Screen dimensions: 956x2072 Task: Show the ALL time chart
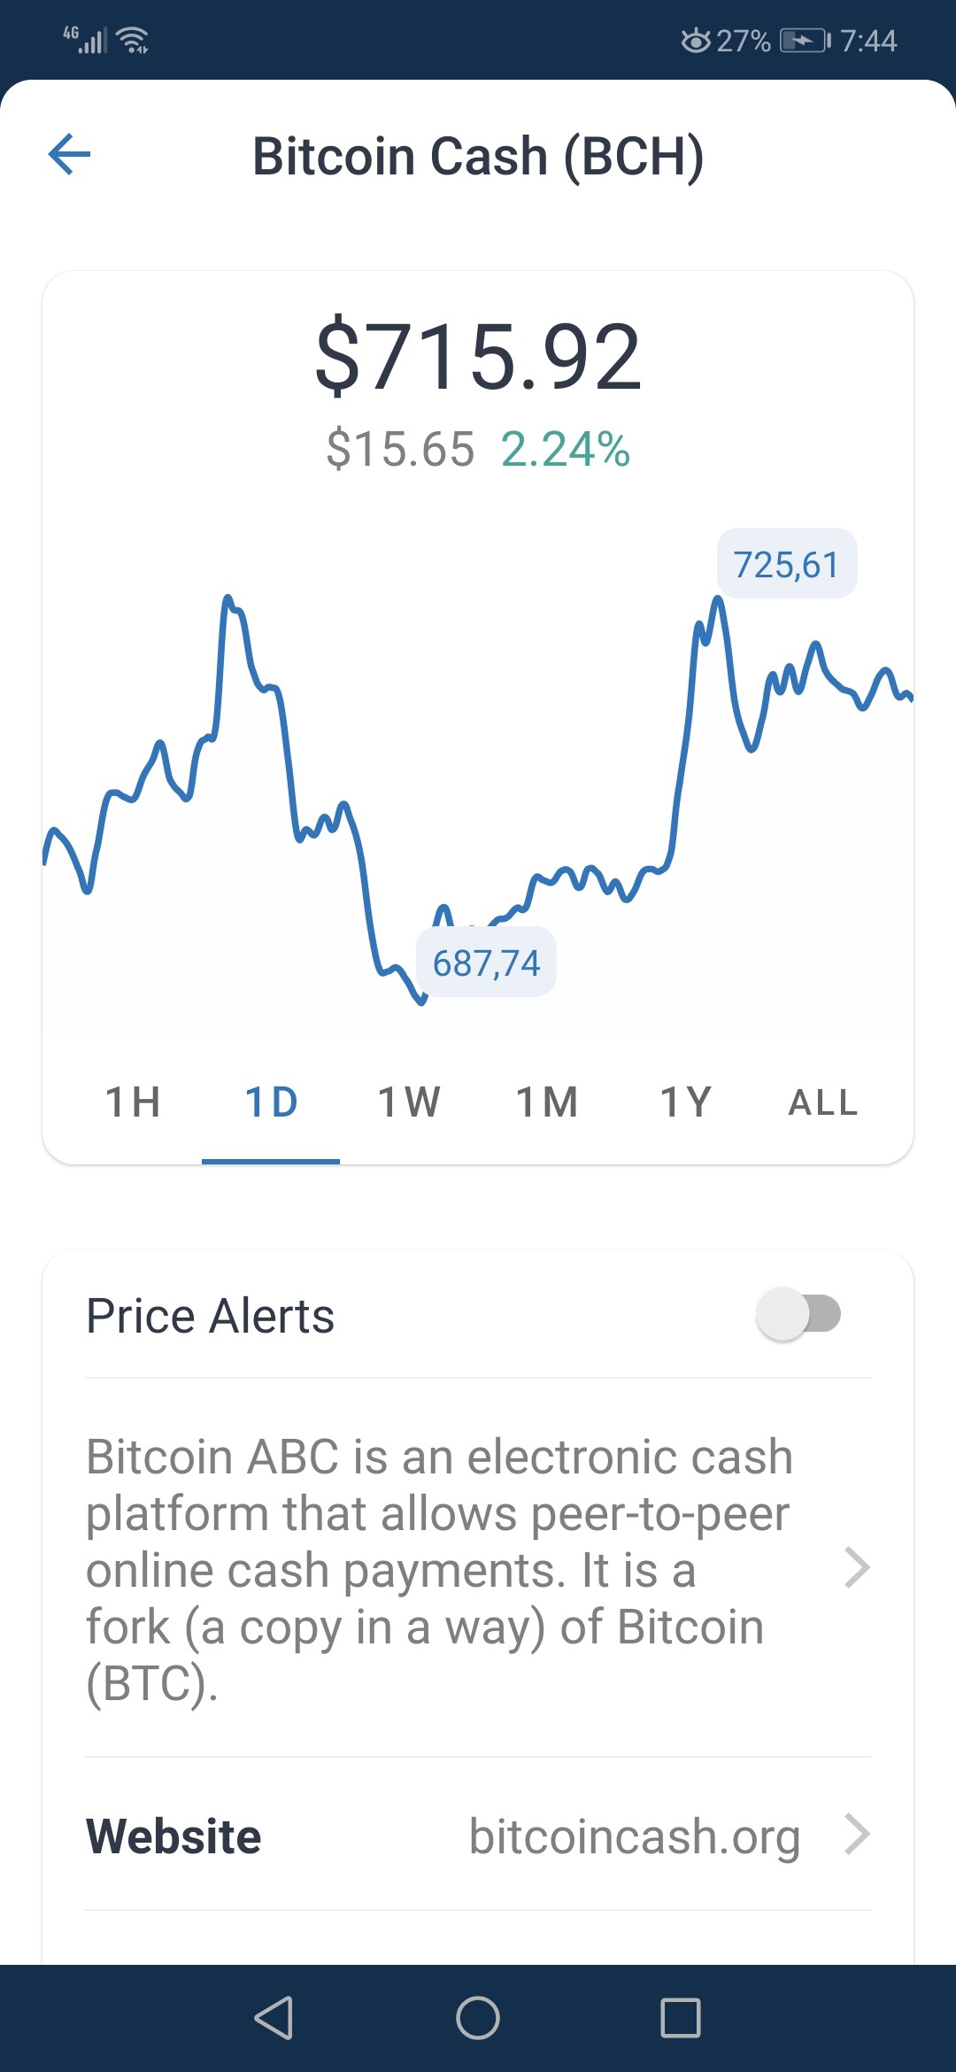[823, 1102]
